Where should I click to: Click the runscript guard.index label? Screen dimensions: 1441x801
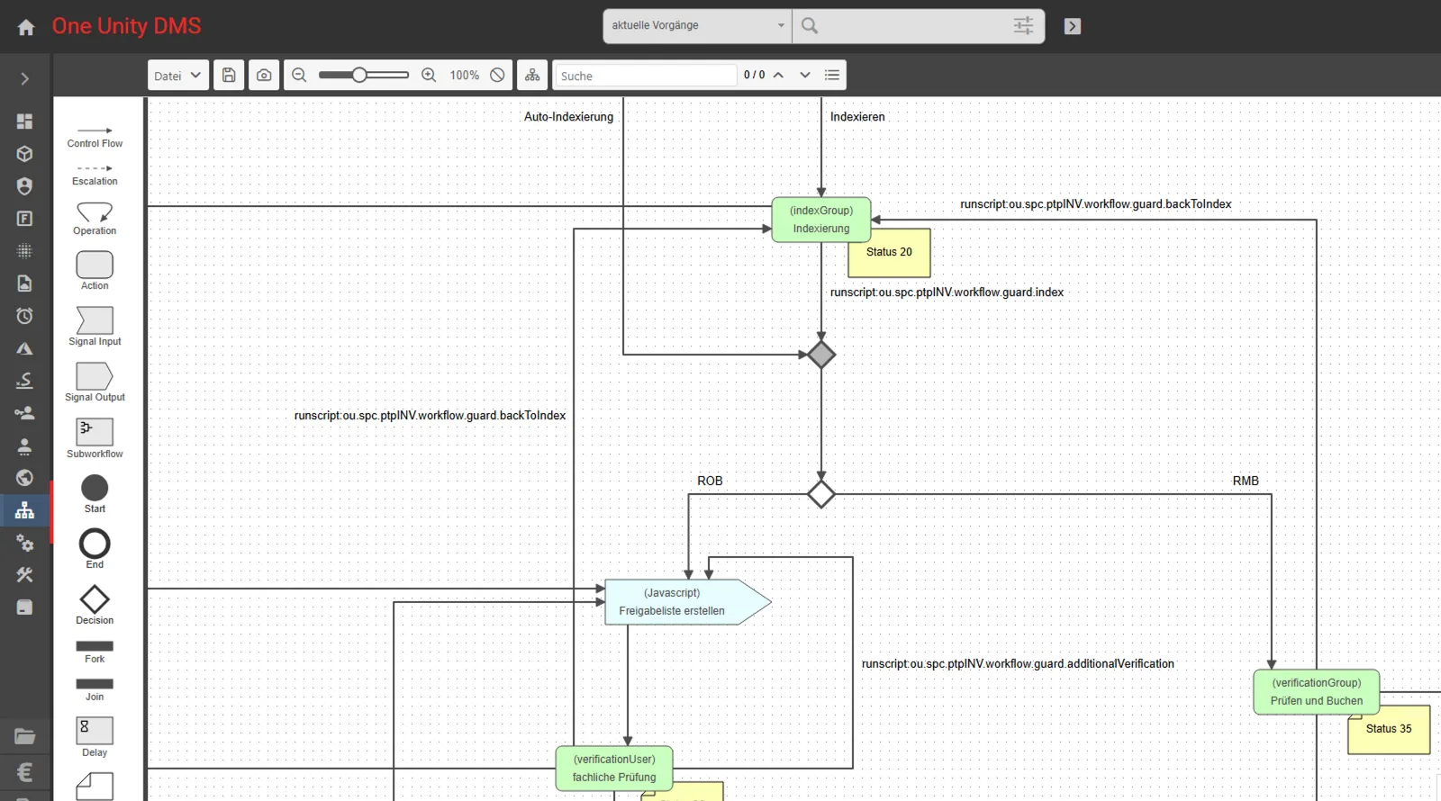(947, 292)
